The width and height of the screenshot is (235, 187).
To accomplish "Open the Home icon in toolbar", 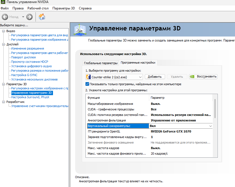I will pyautogui.click(x=42, y=17).
